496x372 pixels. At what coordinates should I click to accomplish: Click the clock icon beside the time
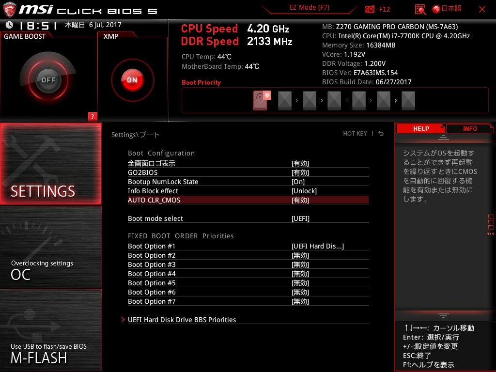[10, 25]
